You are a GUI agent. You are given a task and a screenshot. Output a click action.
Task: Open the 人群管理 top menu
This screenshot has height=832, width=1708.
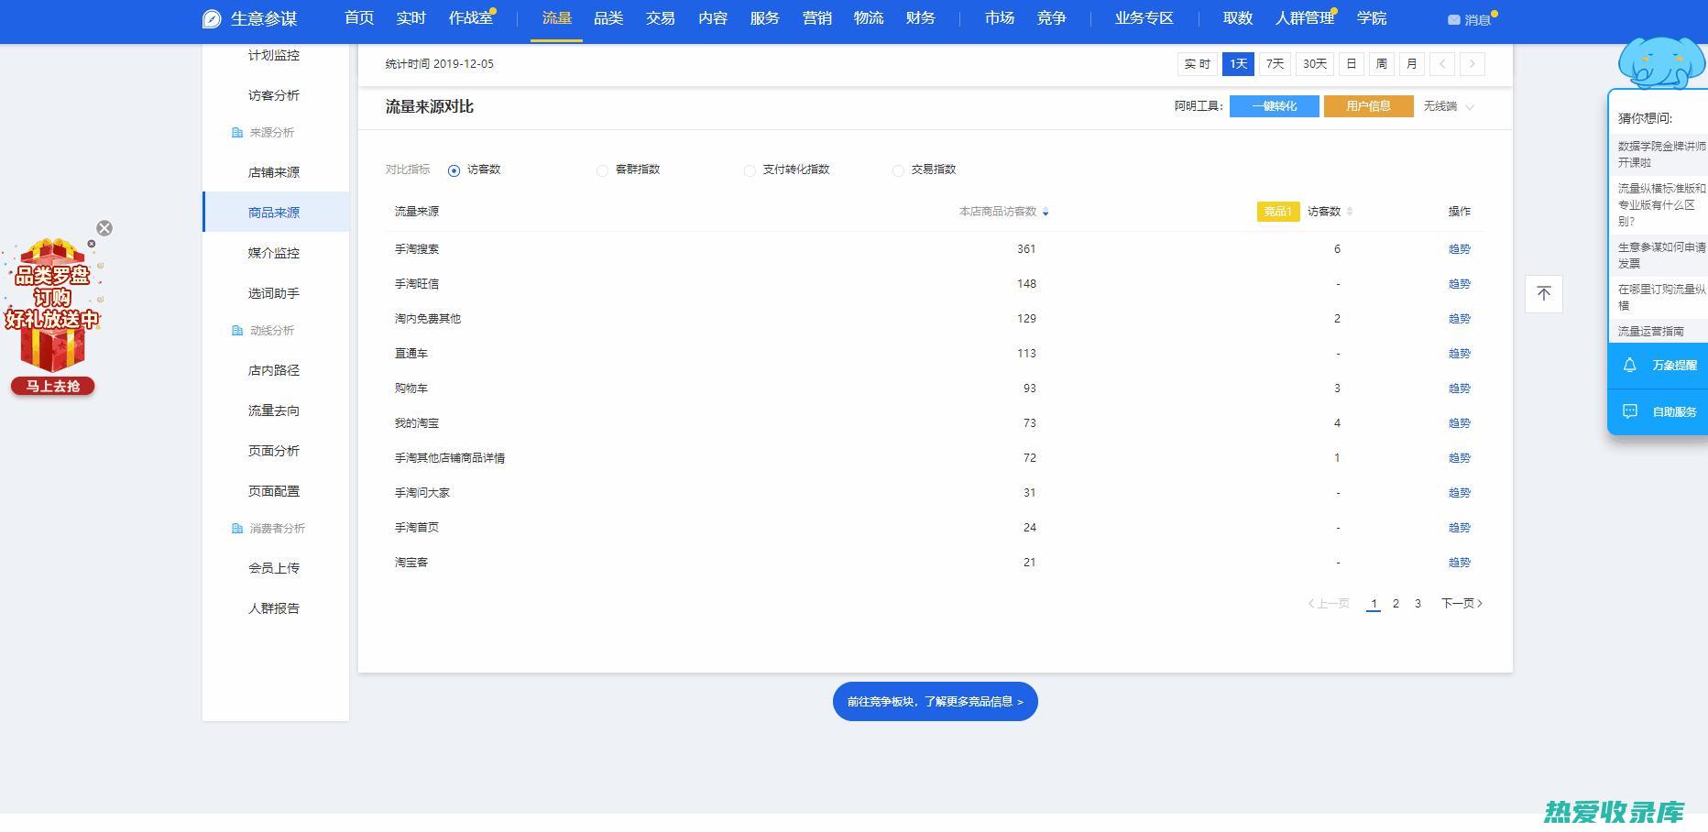[1305, 18]
